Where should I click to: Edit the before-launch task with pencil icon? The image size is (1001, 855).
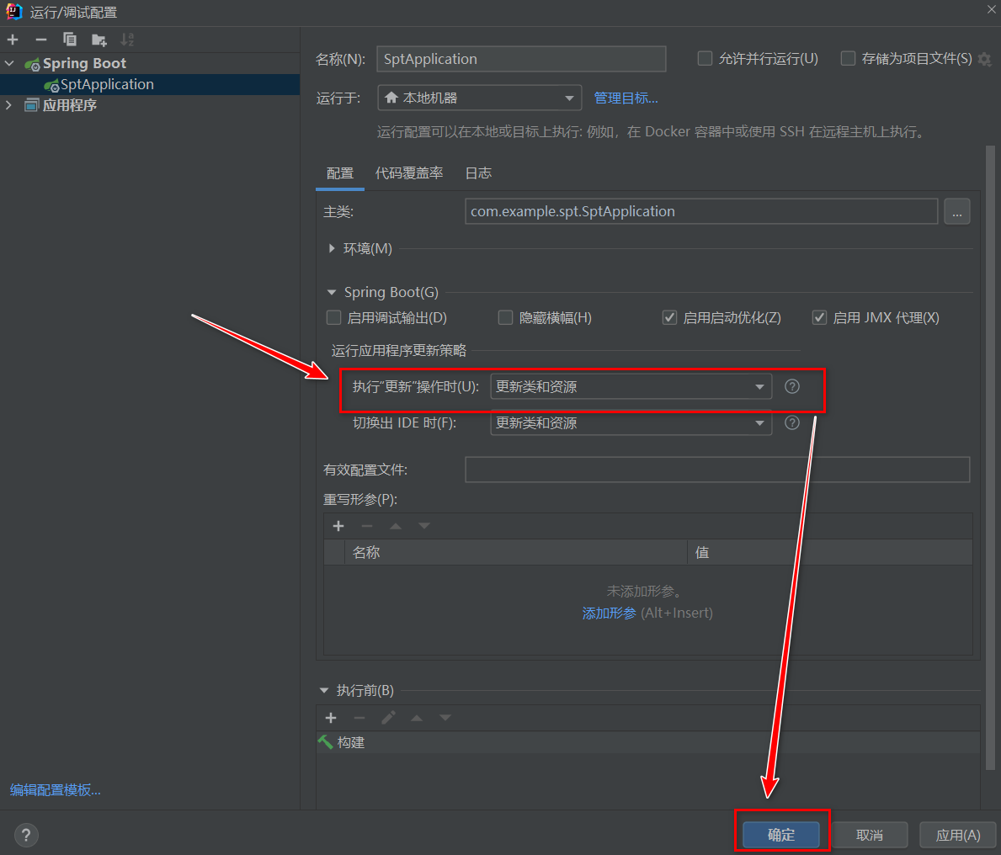(388, 718)
